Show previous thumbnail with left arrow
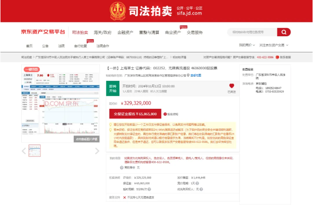 [24, 151]
